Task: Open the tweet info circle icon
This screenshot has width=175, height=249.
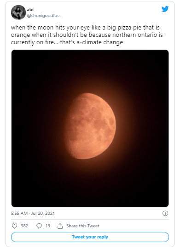Action: [x=165, y=213]
